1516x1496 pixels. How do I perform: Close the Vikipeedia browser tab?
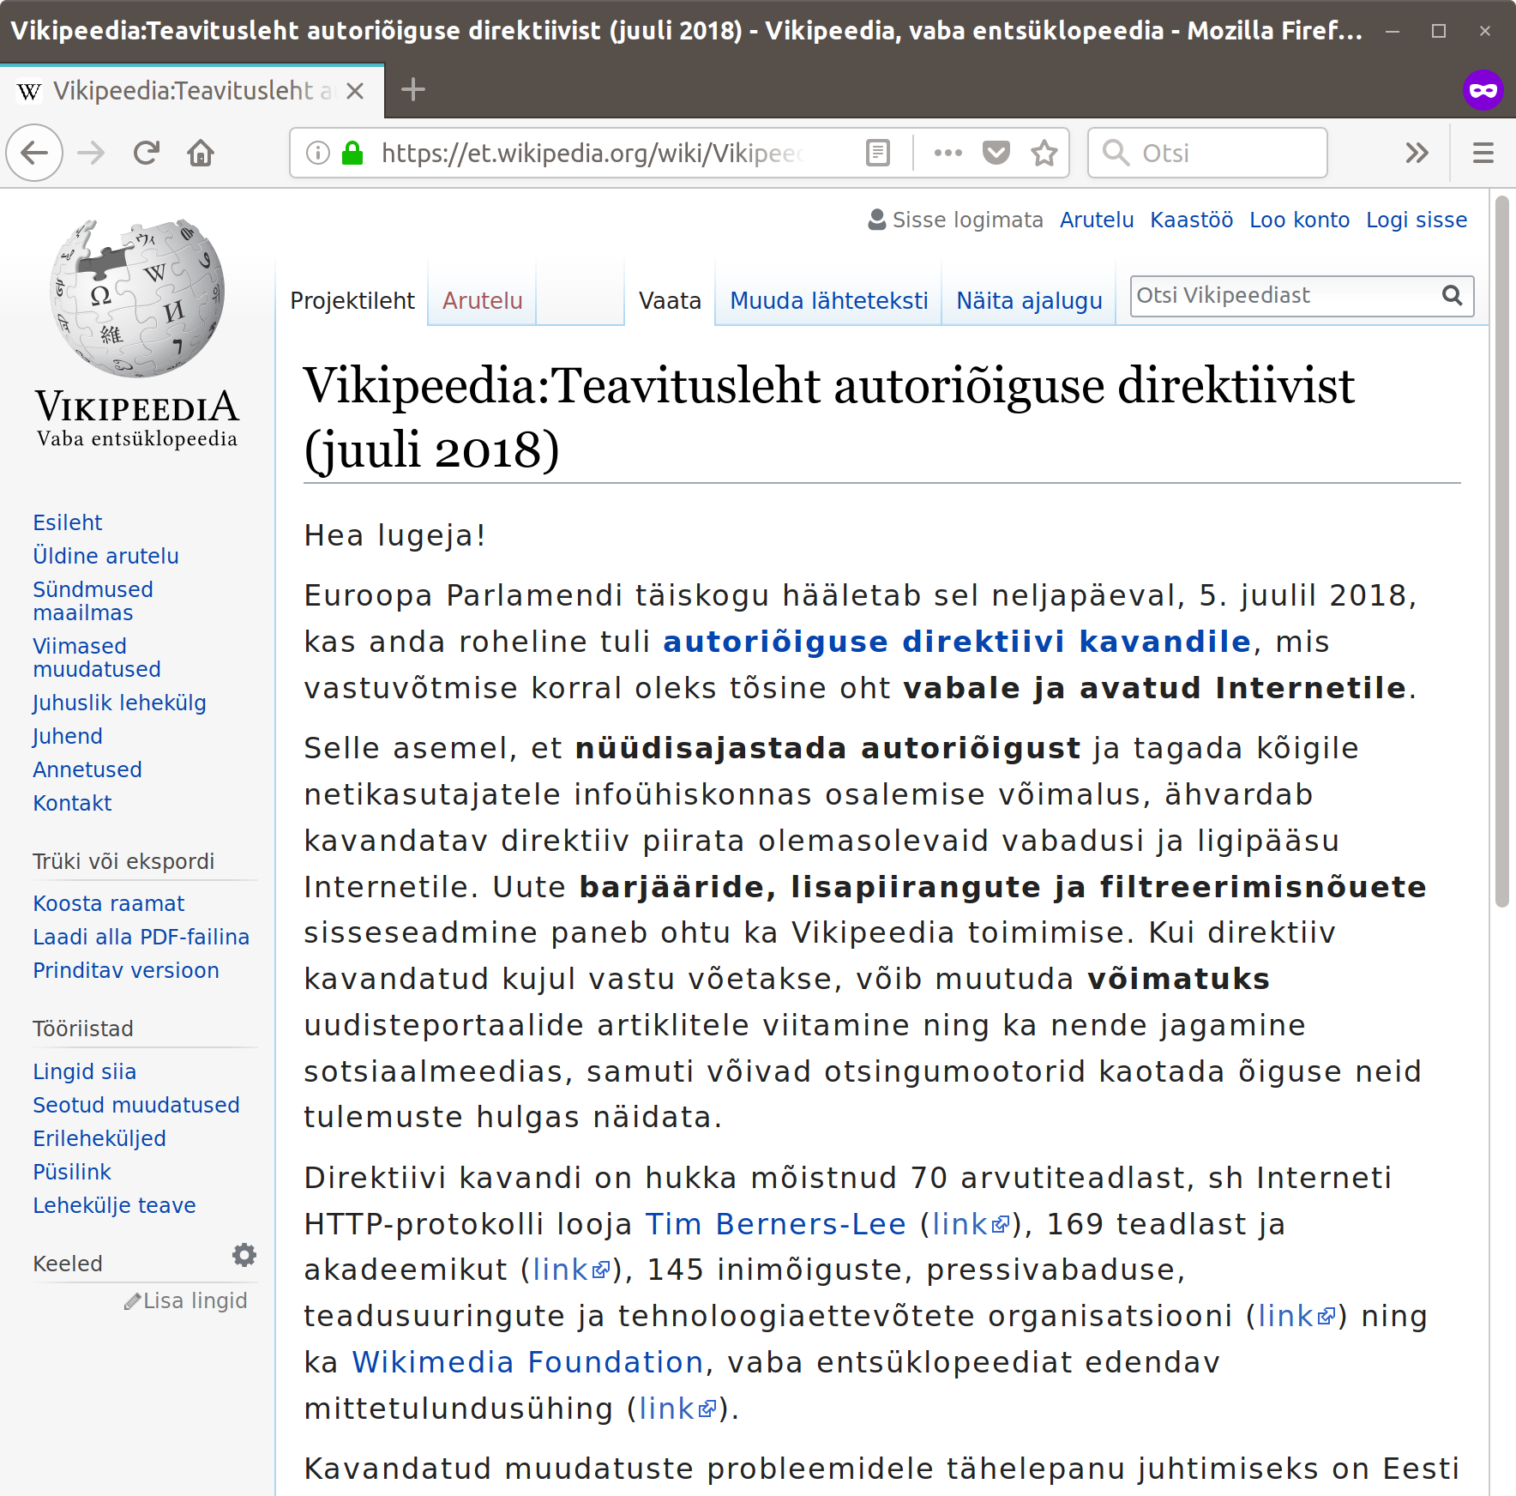[x=355, y=91]
